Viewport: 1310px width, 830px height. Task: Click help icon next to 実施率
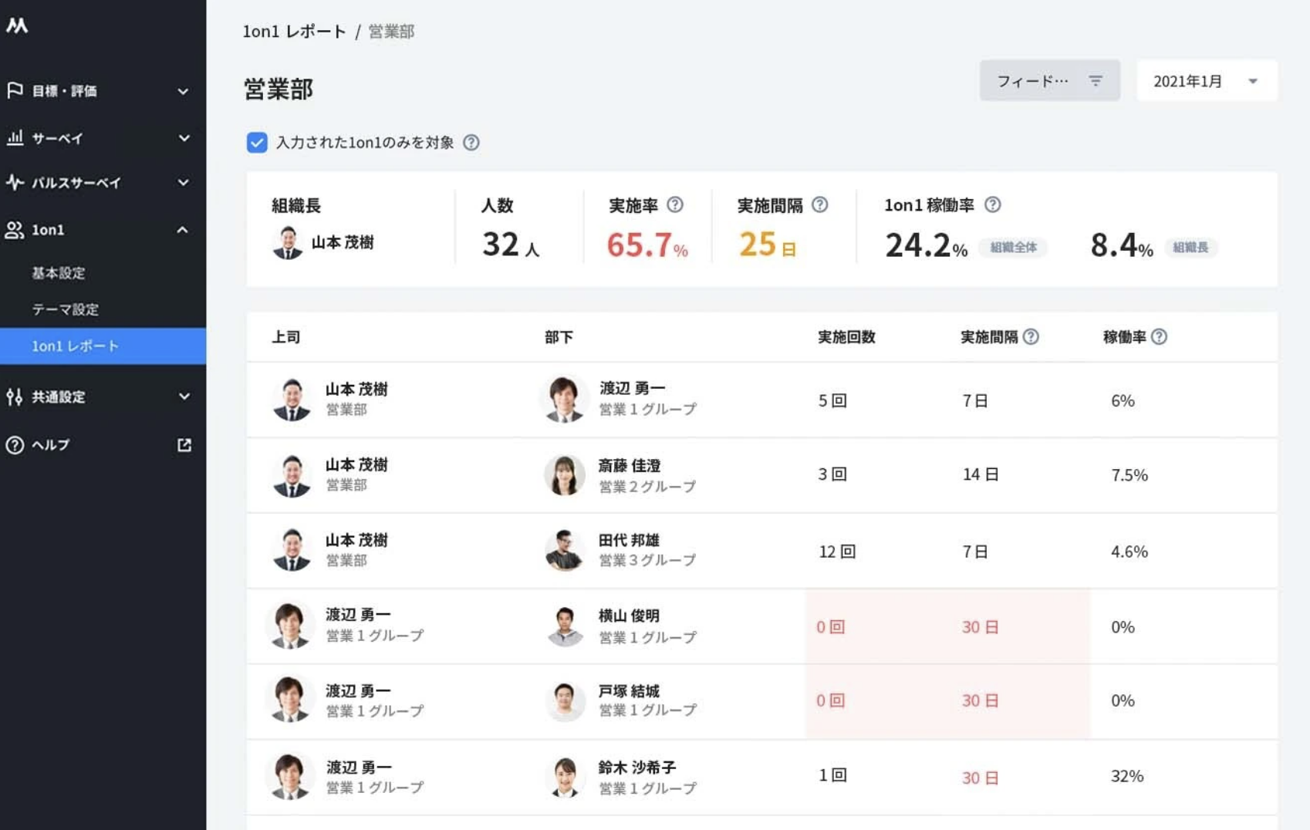(x=675, y=204)
